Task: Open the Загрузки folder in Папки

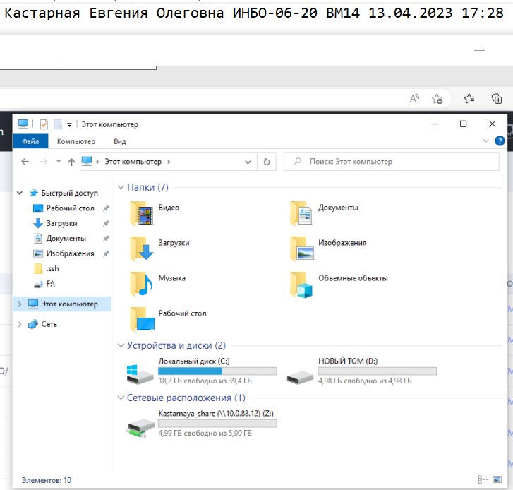Action: point(159,248)
